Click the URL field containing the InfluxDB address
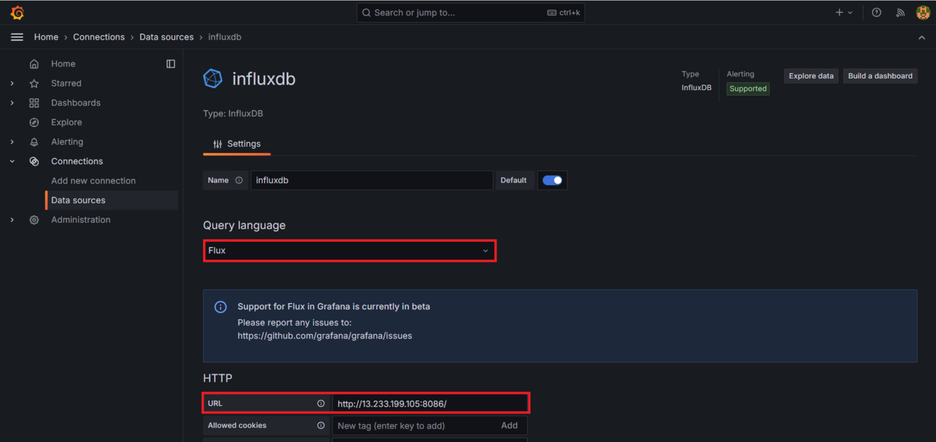The image size is (936, 442). click(x=430, y=402)
